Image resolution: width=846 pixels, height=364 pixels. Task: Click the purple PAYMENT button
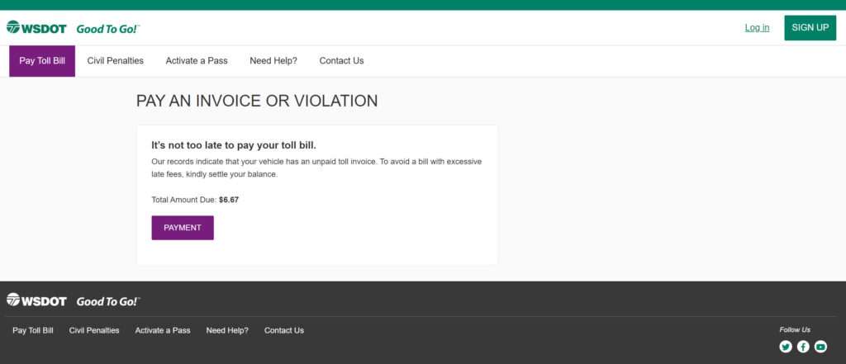click(x=183, y=228)
